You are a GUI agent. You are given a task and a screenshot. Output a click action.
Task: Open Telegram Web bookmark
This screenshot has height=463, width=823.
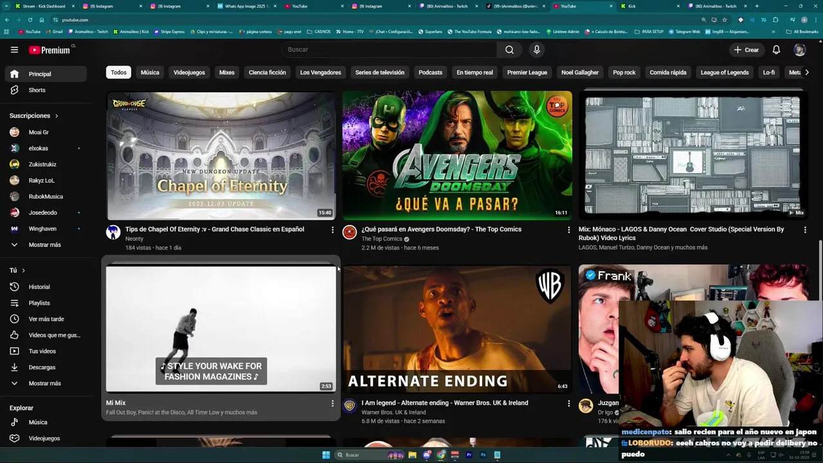(x=684, y=32)
